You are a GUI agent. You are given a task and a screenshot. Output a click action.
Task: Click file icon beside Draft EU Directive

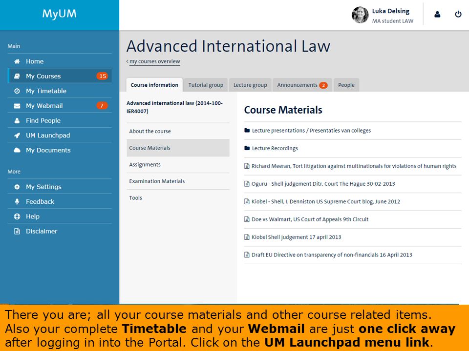[247, 255]
